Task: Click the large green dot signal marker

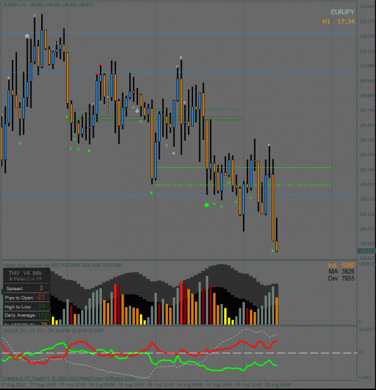Action: point(207,205)
